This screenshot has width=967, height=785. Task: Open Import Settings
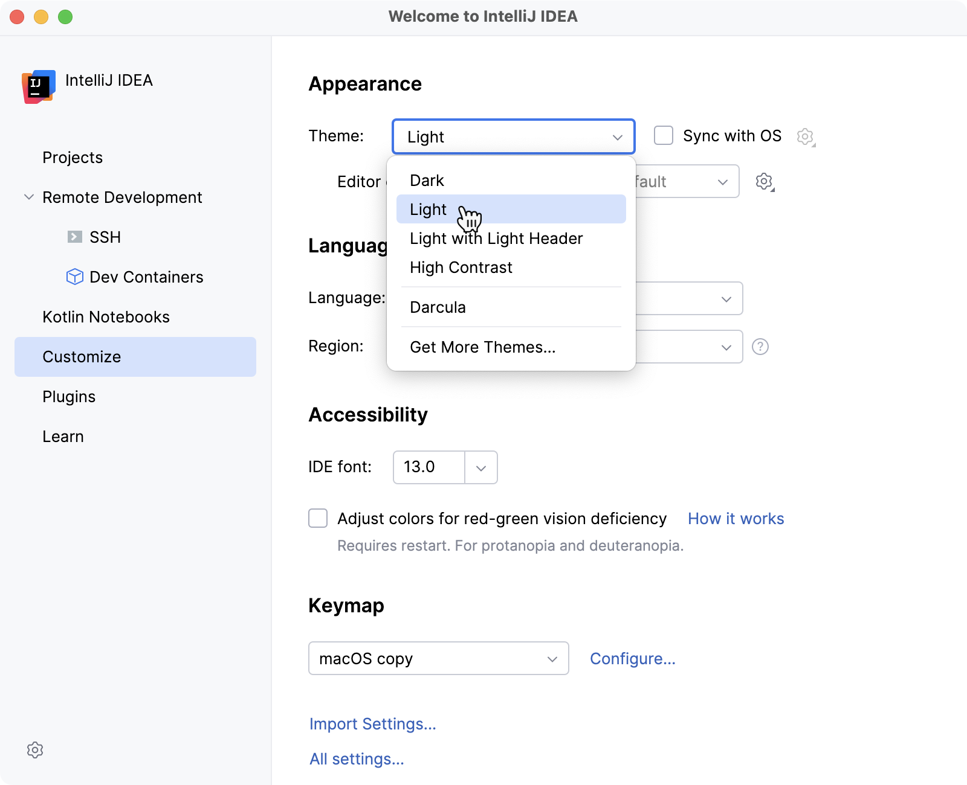point(372,723)
